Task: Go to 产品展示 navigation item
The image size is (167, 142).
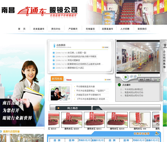Action: (73, 29)
